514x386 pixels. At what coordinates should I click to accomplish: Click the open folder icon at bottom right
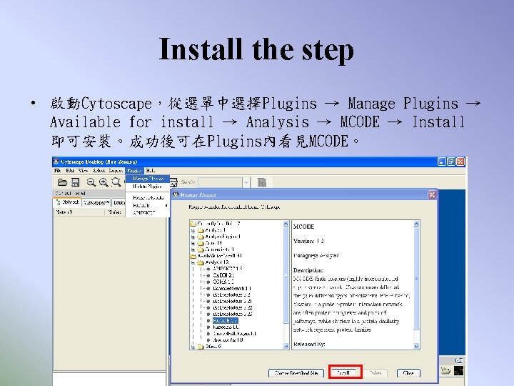click(445, 370)
